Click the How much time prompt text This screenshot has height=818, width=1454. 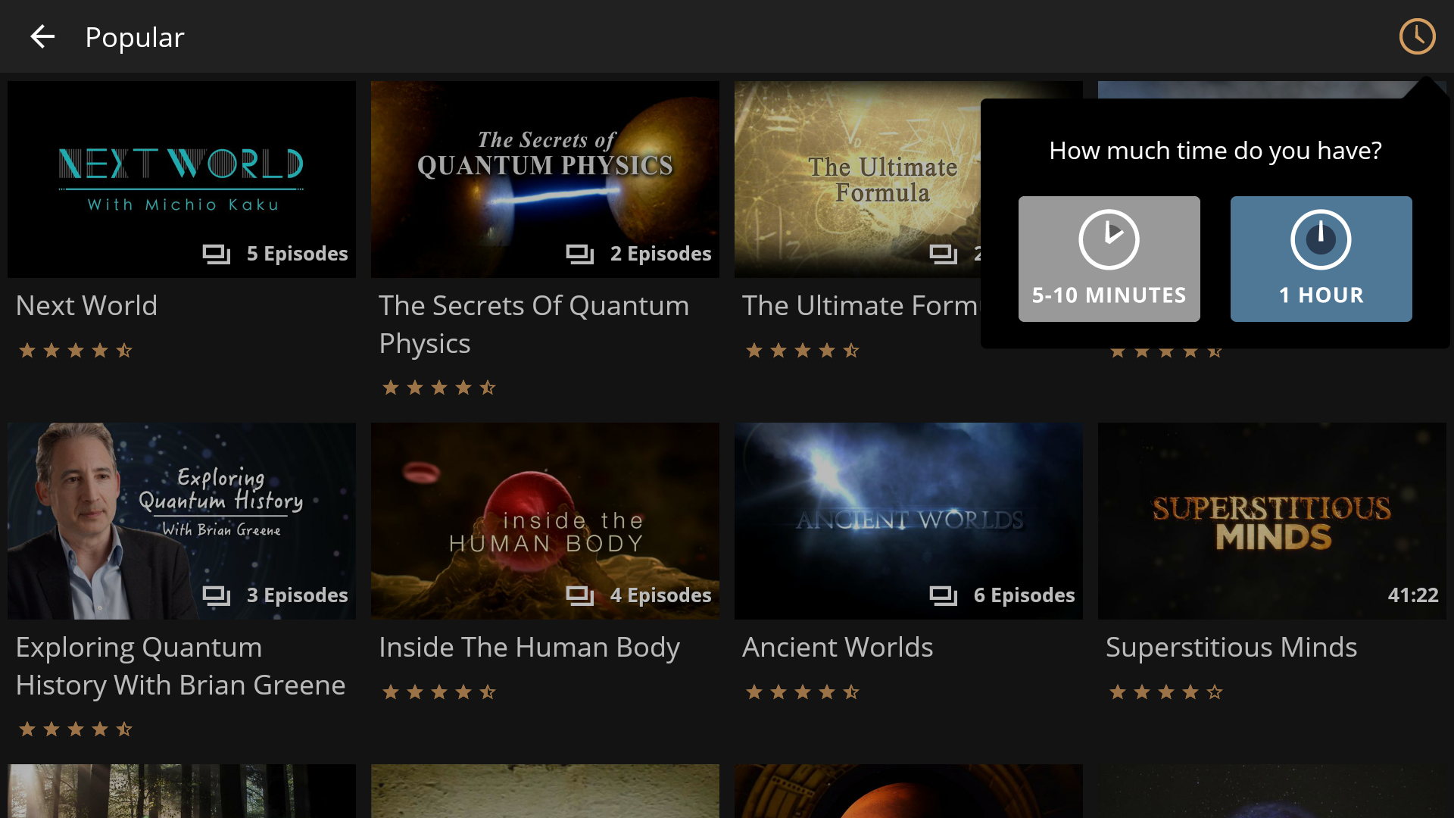pyautogui.click(x=1215, y=151)
